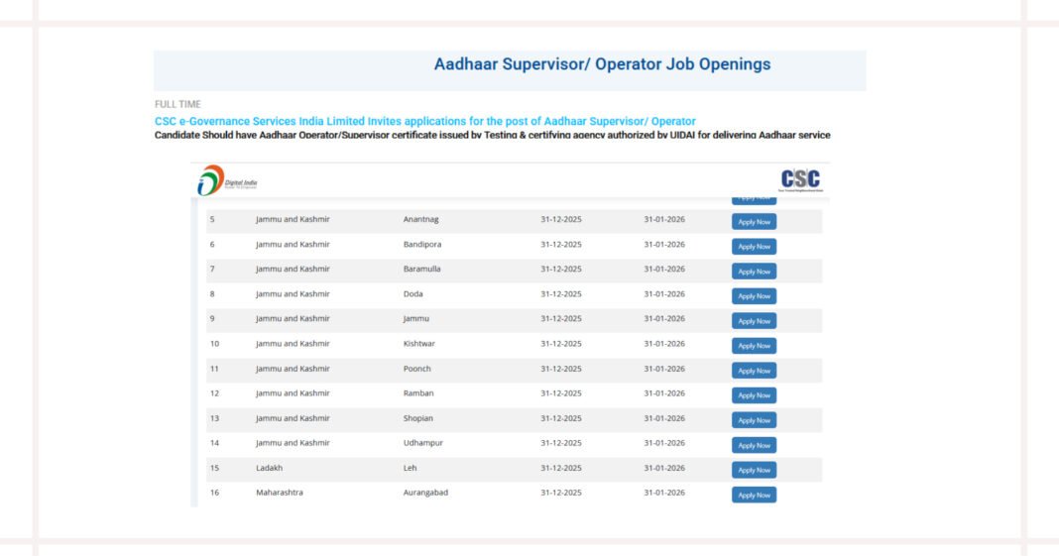Apply Now for Doda position
1059x556 pixels.
click(x=754, y=296)
